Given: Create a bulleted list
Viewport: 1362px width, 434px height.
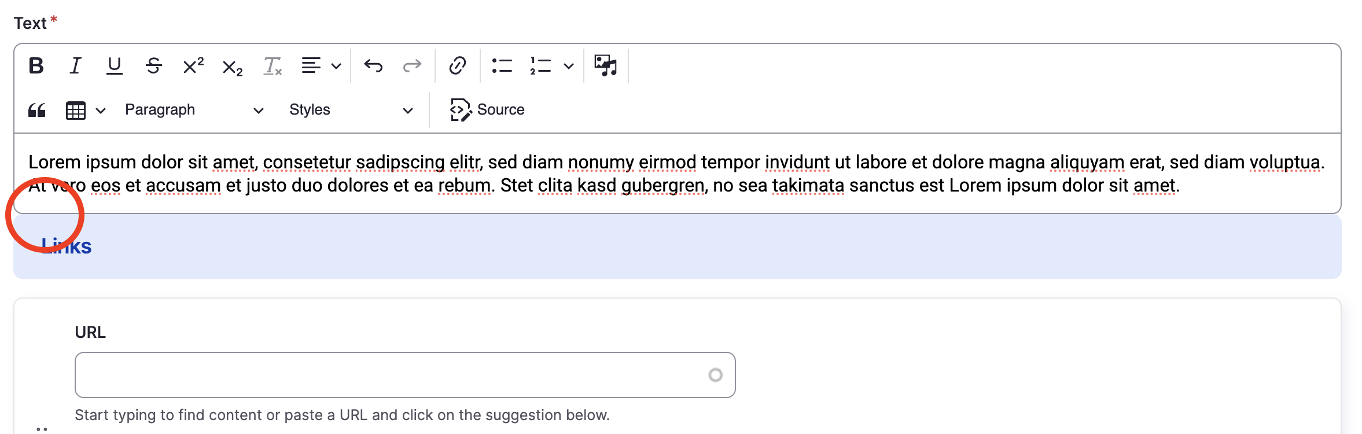Looking at the screenshot, I should pyautogui.click(x=502, y=65).
